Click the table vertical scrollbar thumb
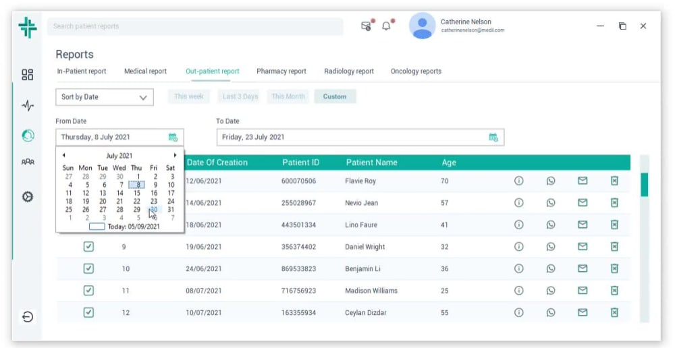675x348 pixels. 644,185
